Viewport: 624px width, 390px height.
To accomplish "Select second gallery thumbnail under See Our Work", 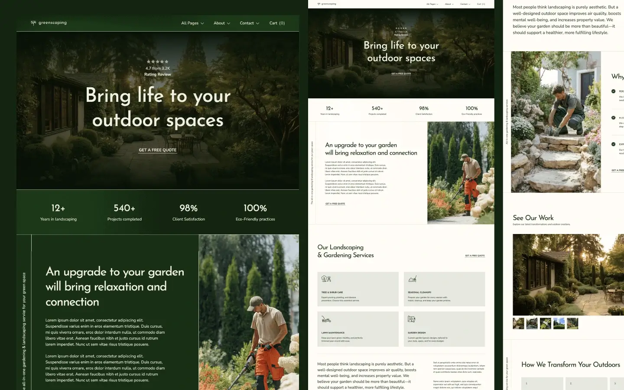I will click(532, 323).
